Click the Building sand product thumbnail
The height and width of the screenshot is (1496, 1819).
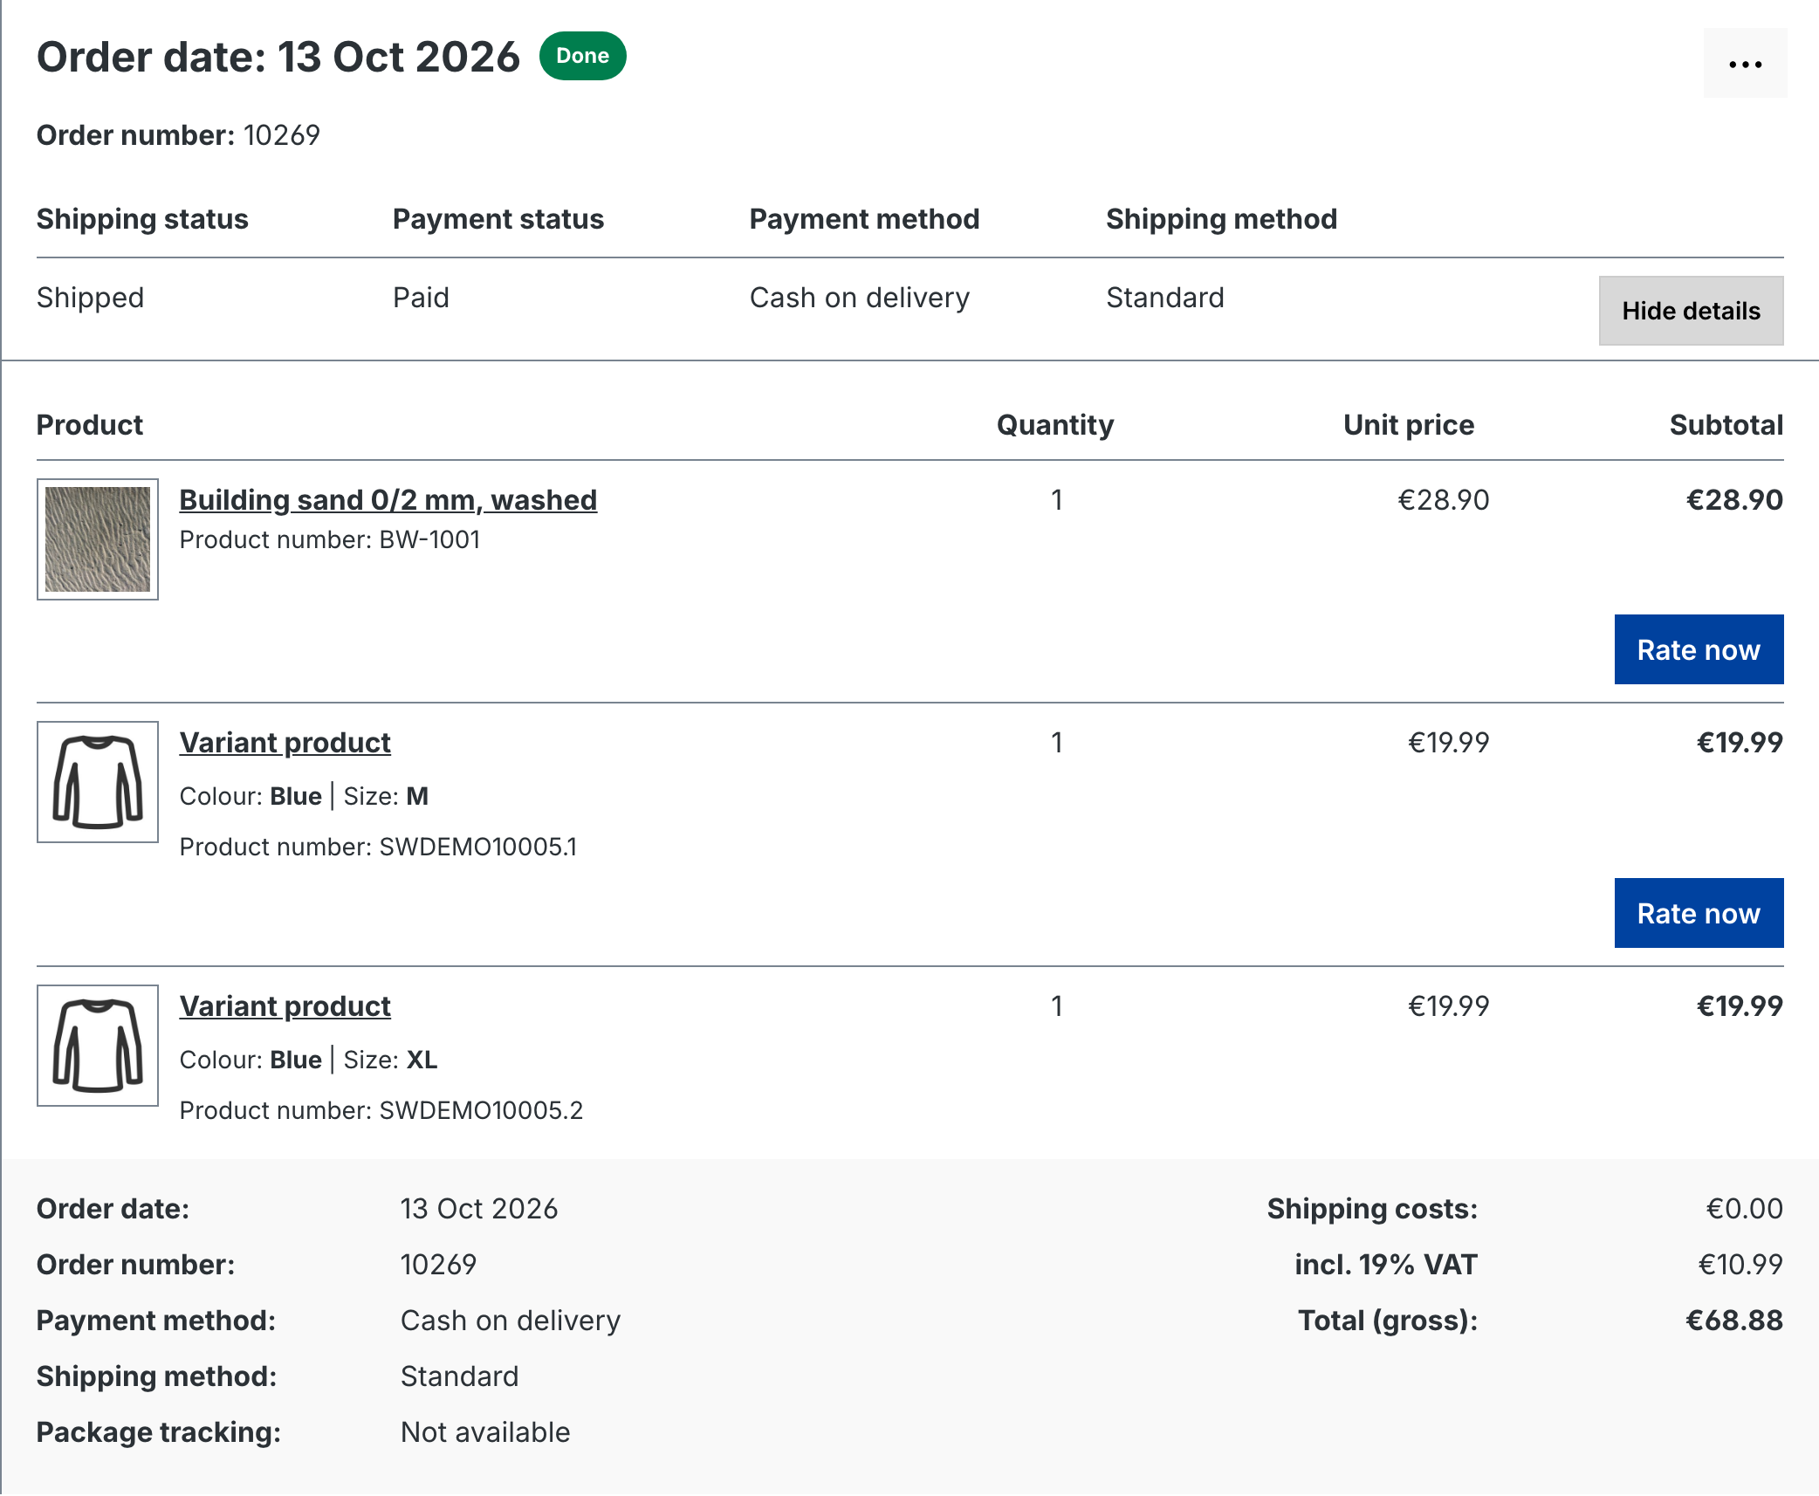tap(98, 539)
